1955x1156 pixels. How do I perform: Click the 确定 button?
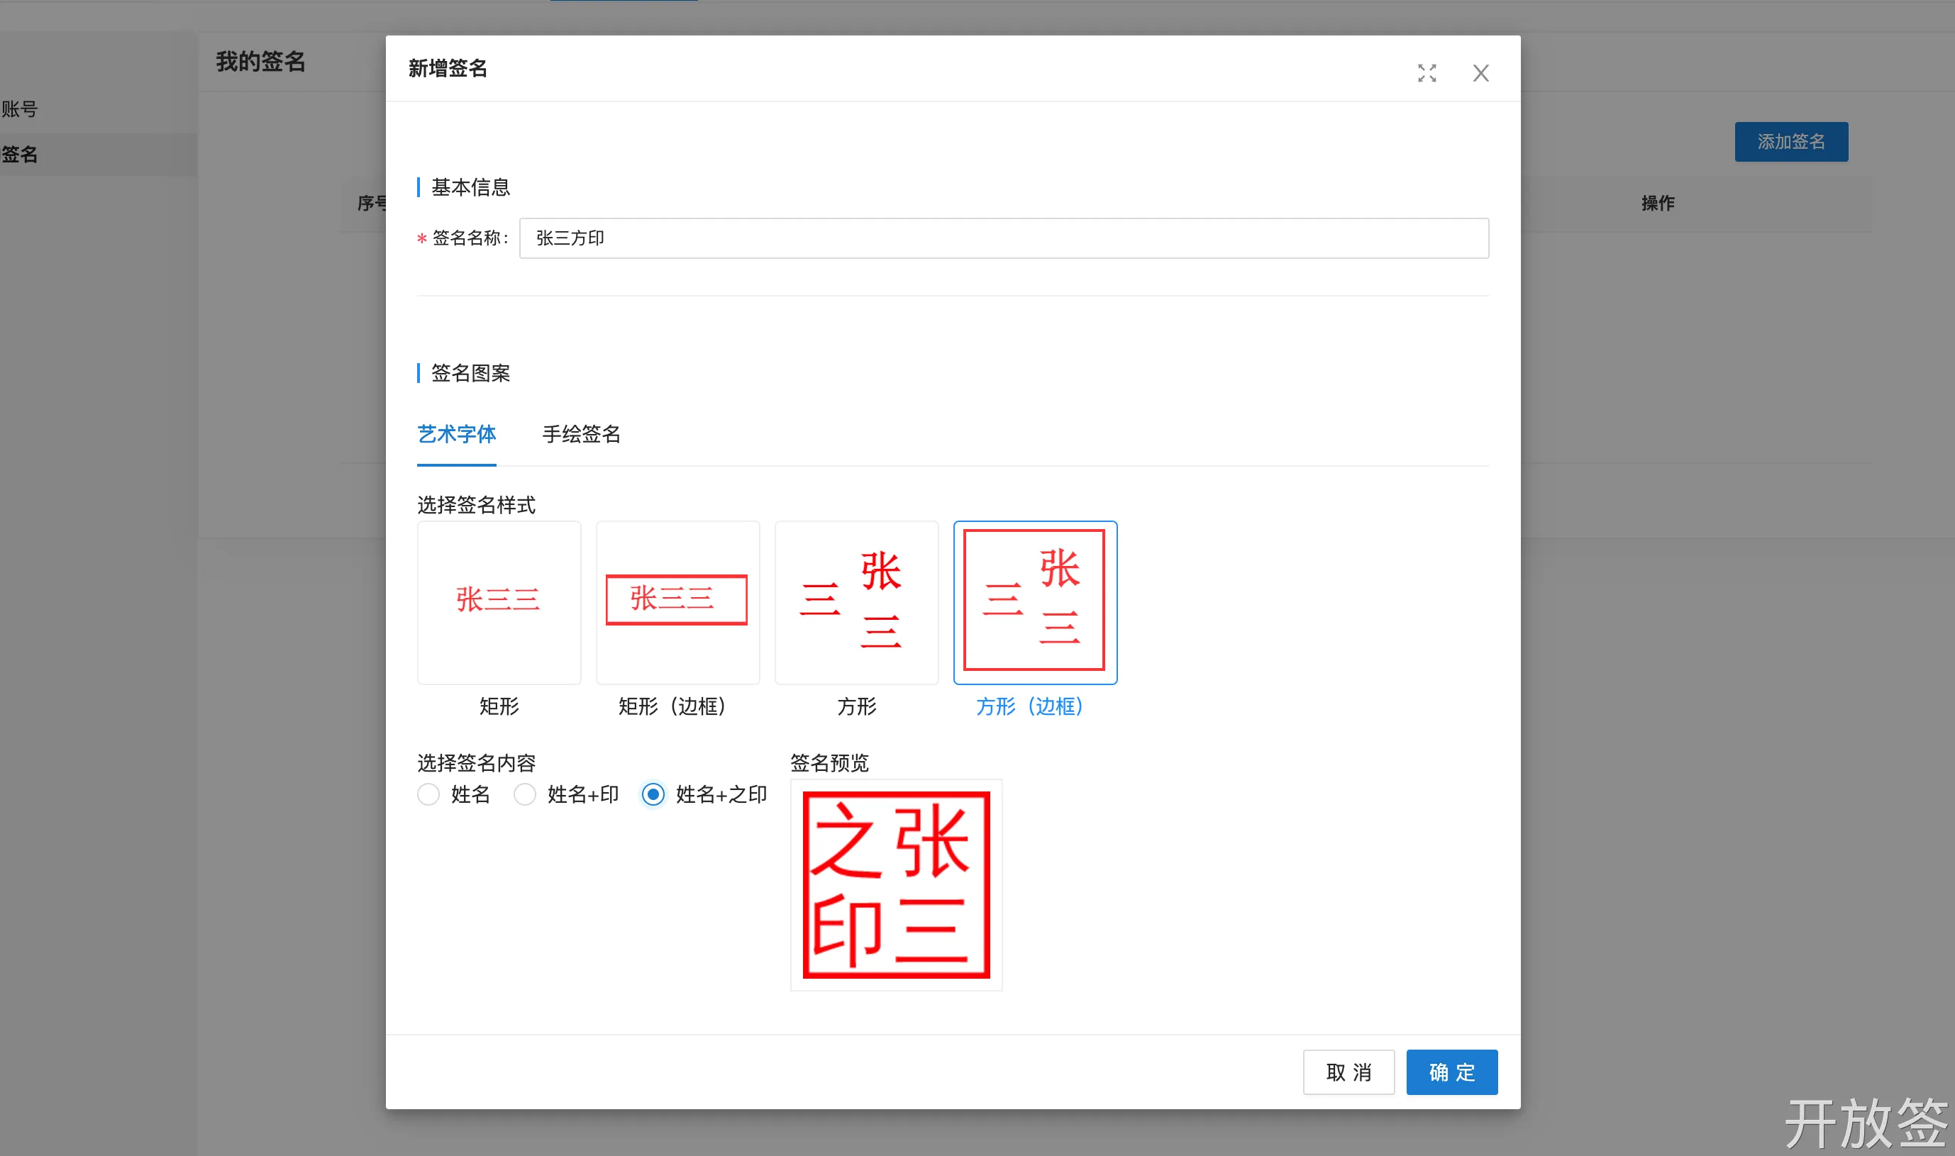pyautogui.click(x=1451, y=1072)
